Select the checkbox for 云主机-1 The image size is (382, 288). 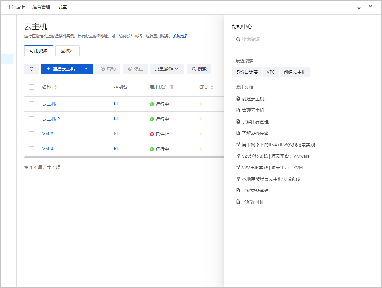tap(32, 104)
